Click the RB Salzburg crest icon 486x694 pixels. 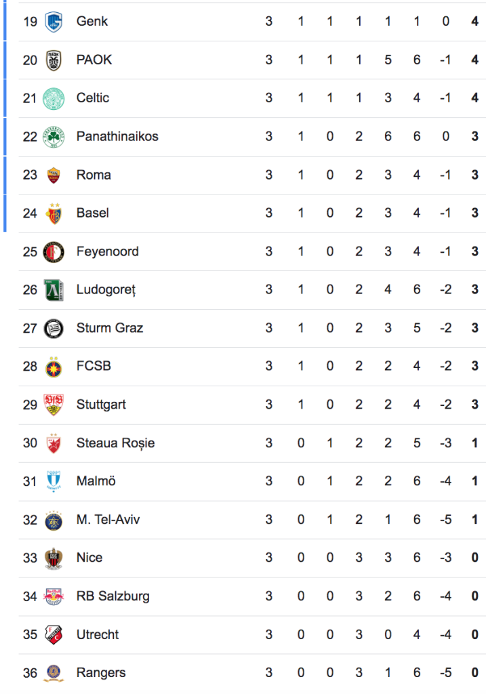click(x=54, y=596)
